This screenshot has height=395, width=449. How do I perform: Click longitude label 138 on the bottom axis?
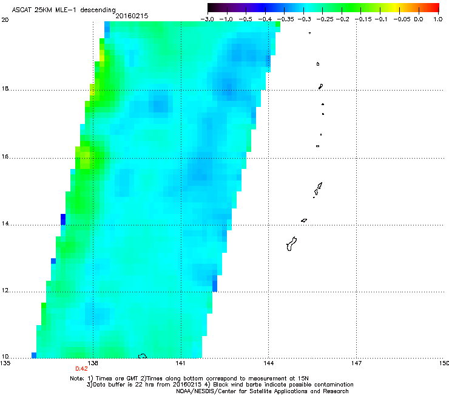93,363
